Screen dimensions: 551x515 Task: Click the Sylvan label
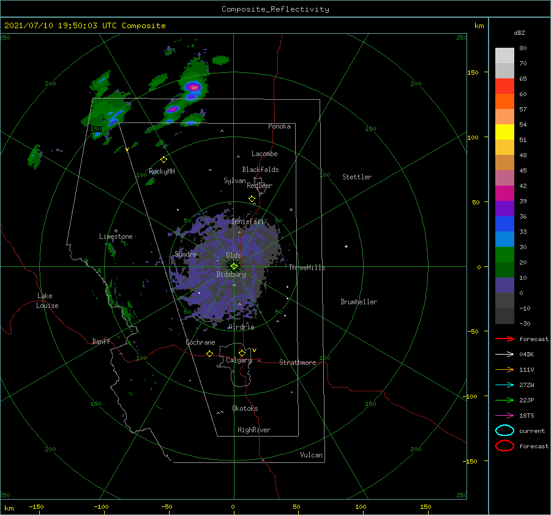coord(234,181)
